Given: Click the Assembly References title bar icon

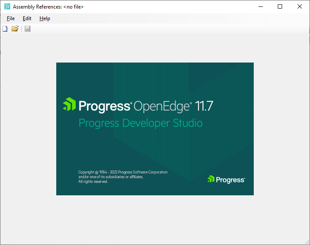Looking at the screenshot, I should 7,7.
